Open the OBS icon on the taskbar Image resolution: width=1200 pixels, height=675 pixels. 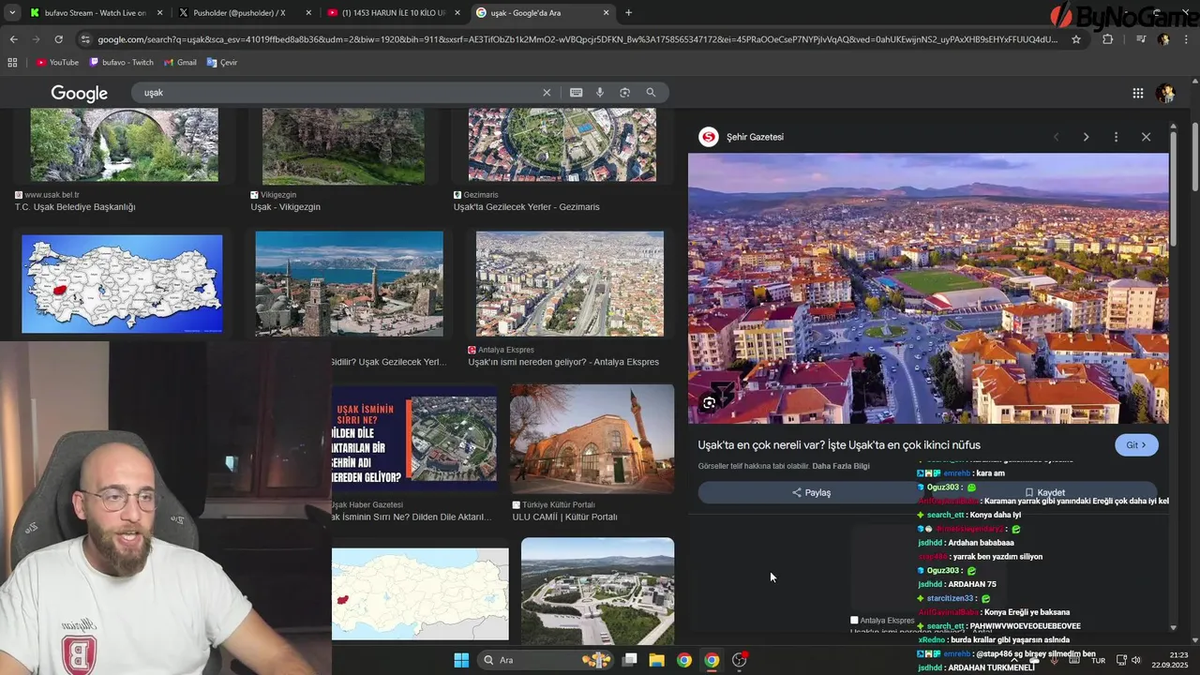point(740,660)
